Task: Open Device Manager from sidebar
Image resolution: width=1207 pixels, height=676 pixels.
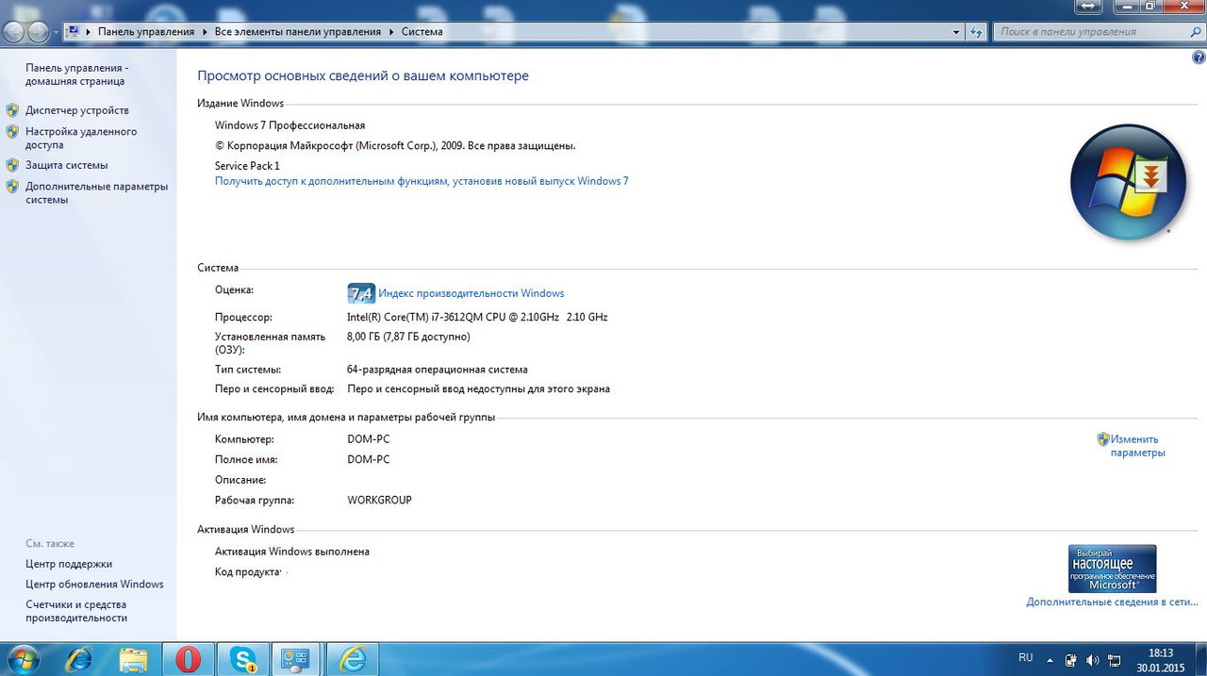Action: click(77, 110)
